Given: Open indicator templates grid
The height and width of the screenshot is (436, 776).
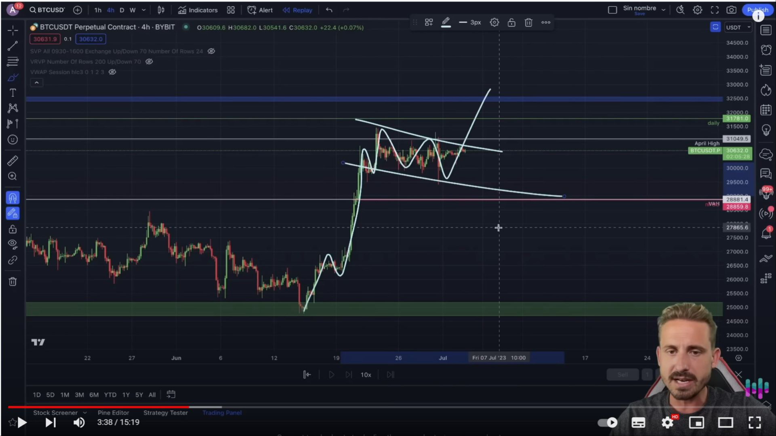Looking at the screenshot, I should 231,10.
